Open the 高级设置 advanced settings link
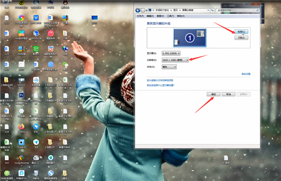The image size is (281, 181). tap(246, 74)
